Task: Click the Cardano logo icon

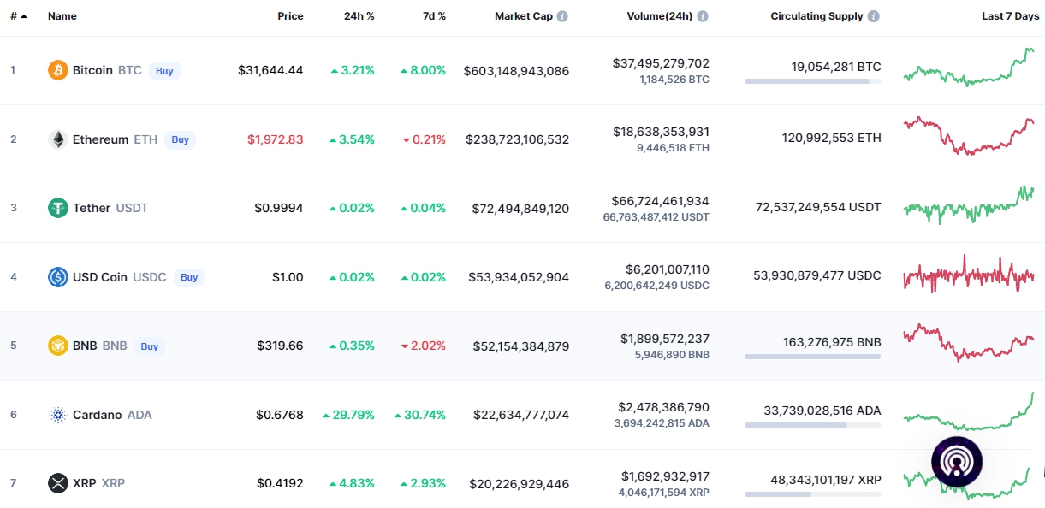Action: click(x=57, y=415)
